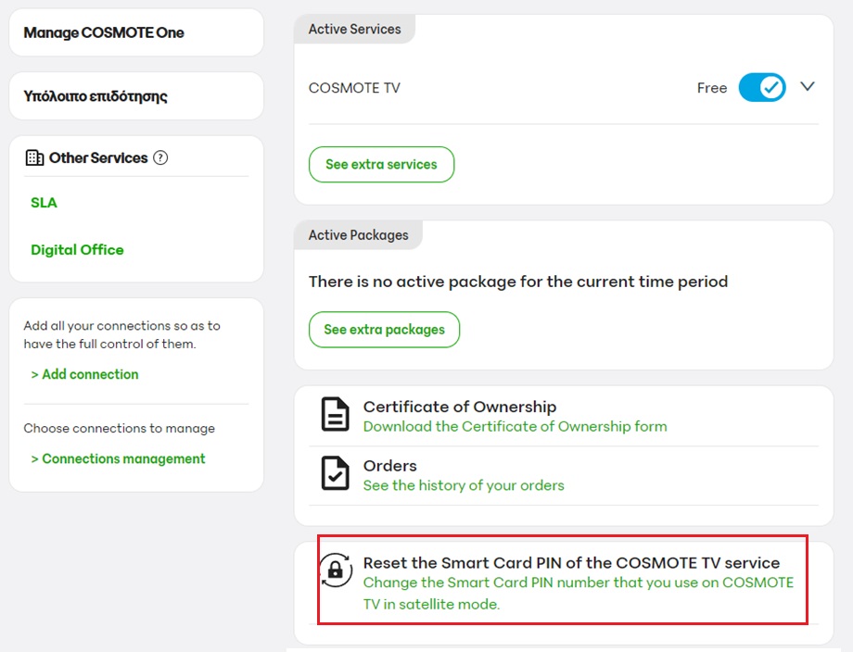Open the Digital Office link
The width and height of the screenshot is (853, 652).
77,250
